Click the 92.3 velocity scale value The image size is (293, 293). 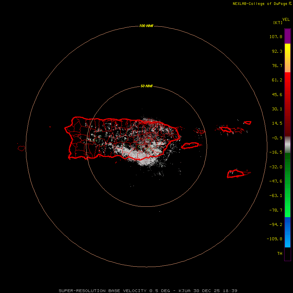click(277, 51)
